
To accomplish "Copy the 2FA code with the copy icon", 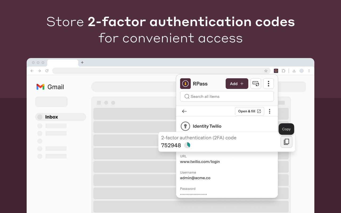I will [286, 142].
